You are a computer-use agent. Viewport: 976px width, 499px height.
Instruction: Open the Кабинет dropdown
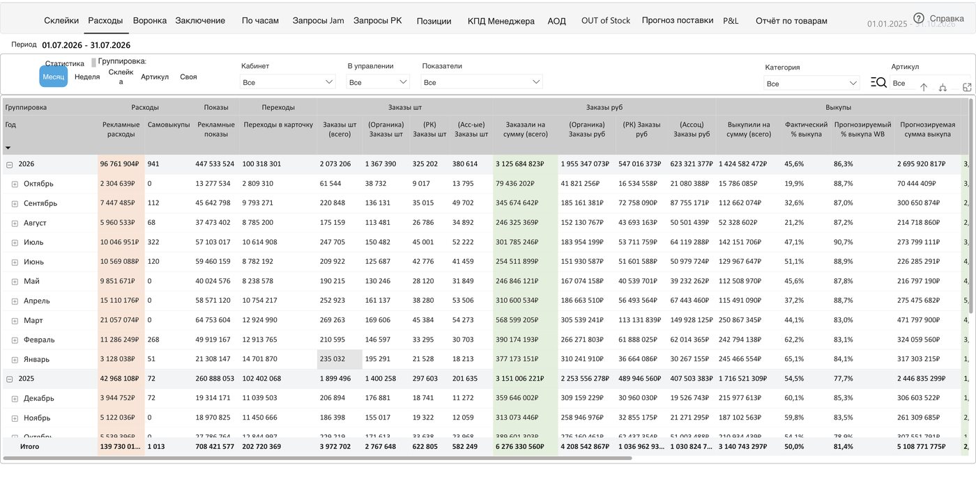[288, 82]
